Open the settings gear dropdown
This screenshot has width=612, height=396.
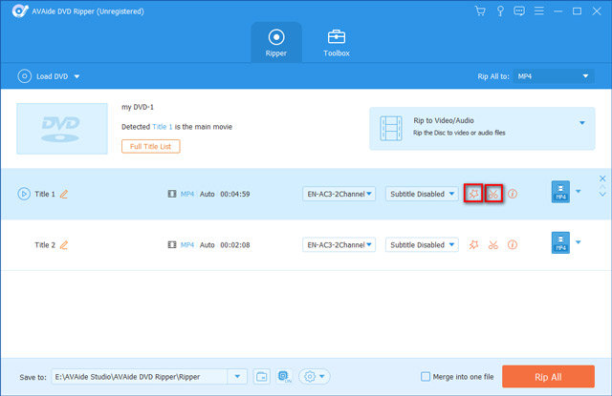[x=315, y=377]
